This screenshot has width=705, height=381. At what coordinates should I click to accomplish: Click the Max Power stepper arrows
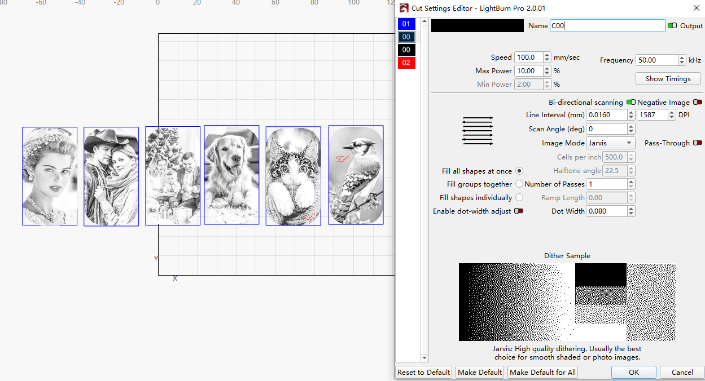547,71
